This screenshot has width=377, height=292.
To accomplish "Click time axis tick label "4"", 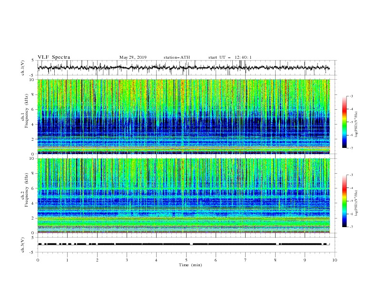I will click(156, 260).
